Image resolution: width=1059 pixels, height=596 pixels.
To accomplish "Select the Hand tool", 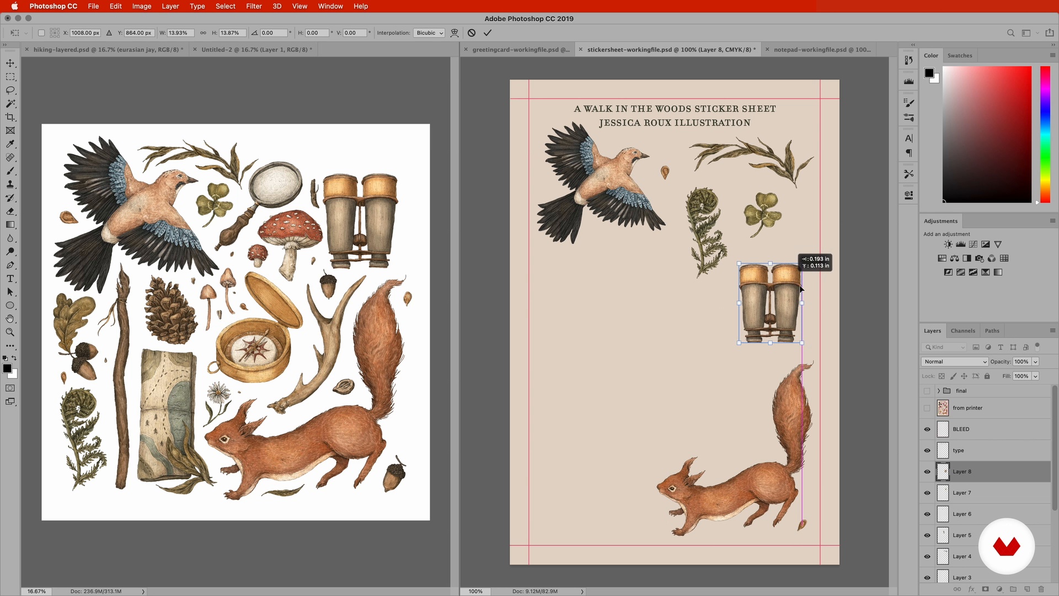I will point(10,319).
